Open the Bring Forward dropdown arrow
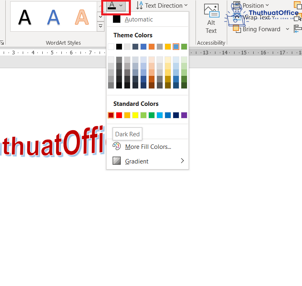302x286 pixels. [287, 29]
